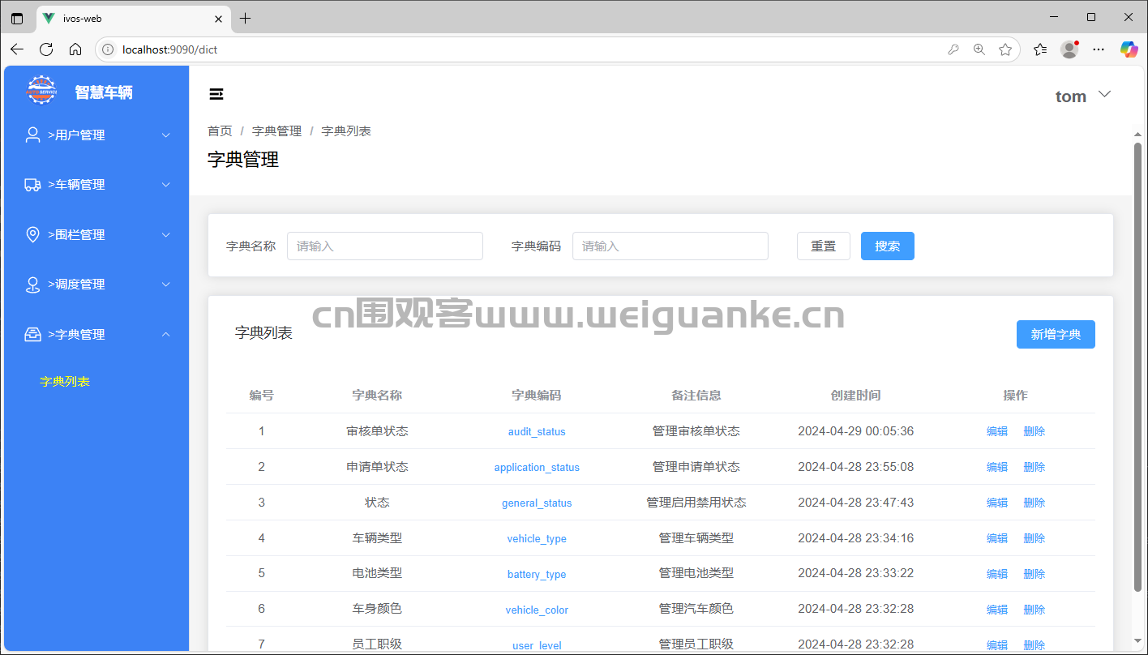The height and width of the screenshot is (655, 1148).
Task: Expand the 围栏管理 submenu chevron
Action: [166, 235]
